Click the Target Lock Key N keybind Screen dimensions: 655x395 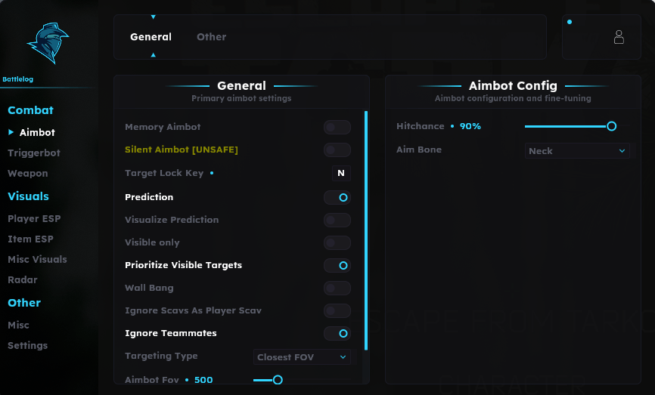(x=341, y=173)
